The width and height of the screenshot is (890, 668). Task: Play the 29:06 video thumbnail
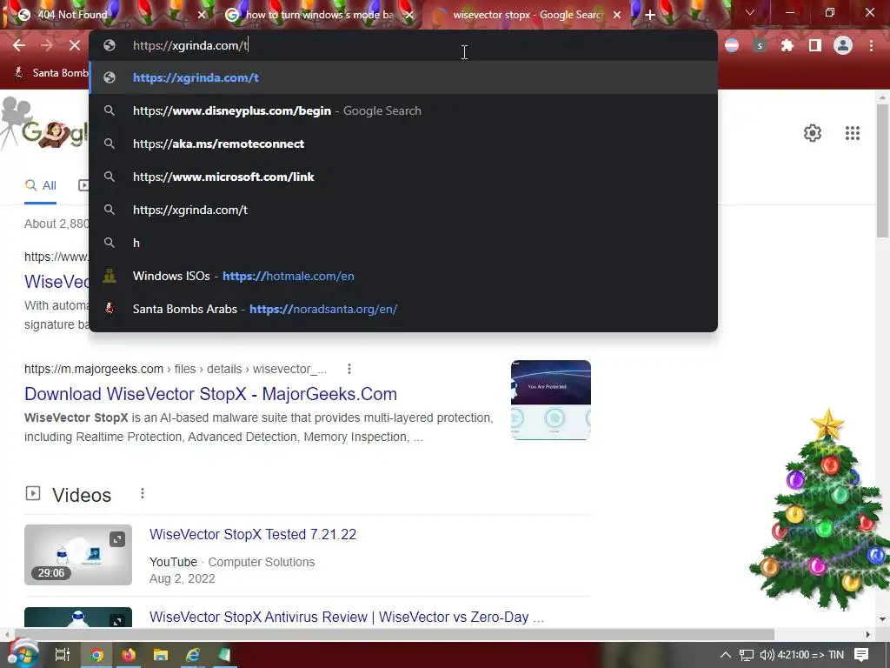click(x=77, y=555)
